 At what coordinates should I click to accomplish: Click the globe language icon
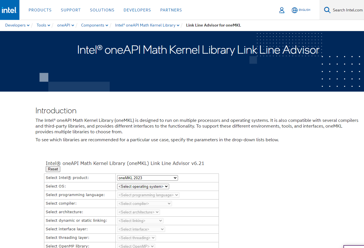pos(295,10)
